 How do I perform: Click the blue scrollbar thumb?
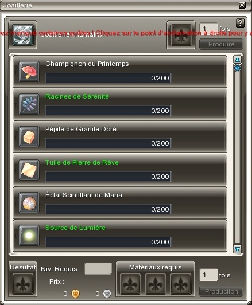237,68
